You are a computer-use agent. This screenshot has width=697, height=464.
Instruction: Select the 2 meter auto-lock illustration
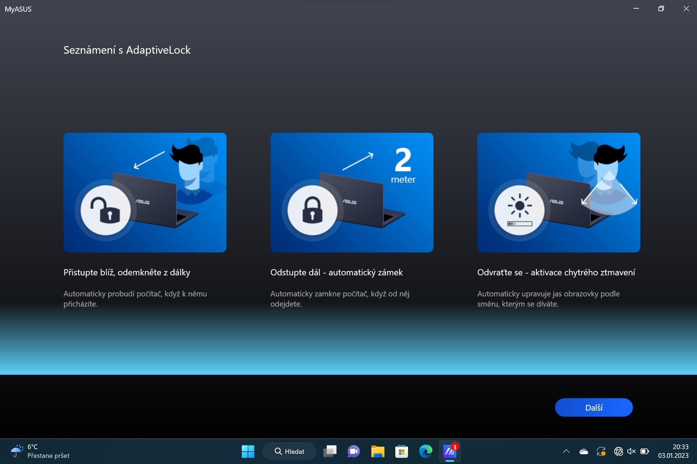tap(352, 192)
